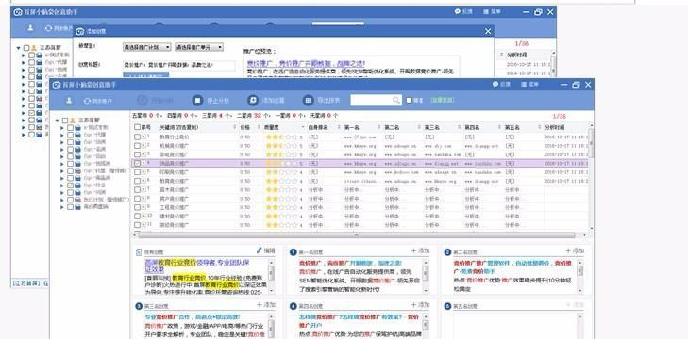Click the green link text right of search box
The height and width of the screenshot is (339, 688).
pos(443,101)
